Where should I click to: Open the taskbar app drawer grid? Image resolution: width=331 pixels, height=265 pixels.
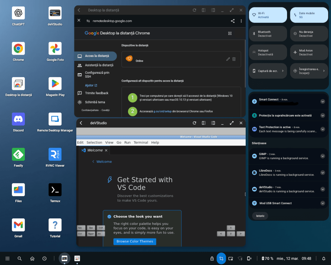[x=7, y=259]
